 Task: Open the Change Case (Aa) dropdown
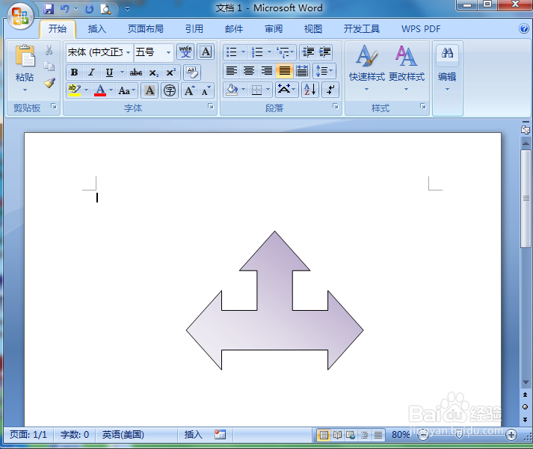[x=127, y=90]
